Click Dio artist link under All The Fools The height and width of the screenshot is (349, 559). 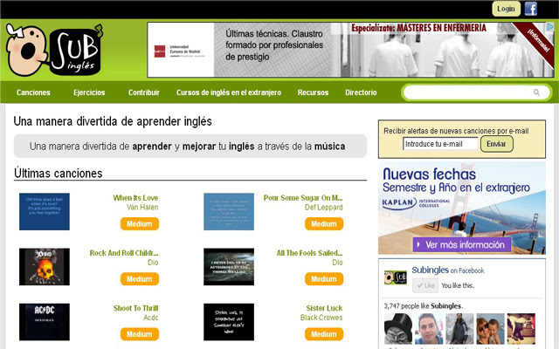[337, 263]
